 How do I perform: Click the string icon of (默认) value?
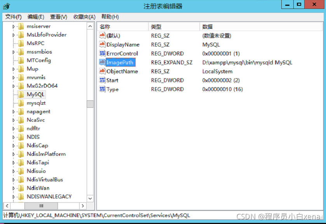[102, 35]
